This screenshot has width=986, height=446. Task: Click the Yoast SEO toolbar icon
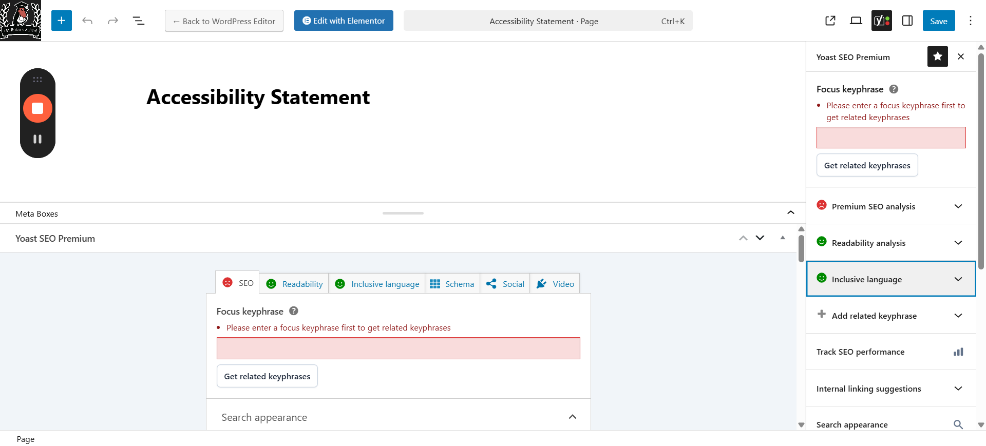(881, 21)
